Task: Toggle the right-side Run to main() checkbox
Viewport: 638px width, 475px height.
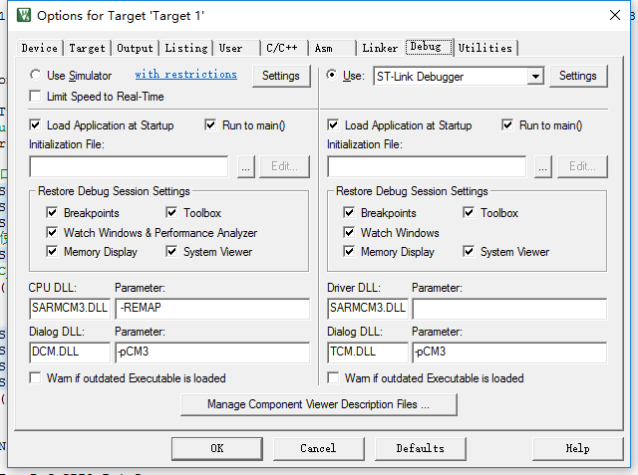Action: click(508, 125)
